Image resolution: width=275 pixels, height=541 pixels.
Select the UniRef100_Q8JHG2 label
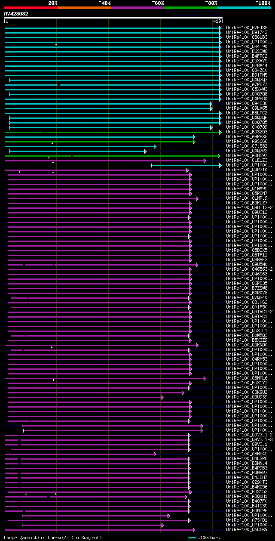247,302
